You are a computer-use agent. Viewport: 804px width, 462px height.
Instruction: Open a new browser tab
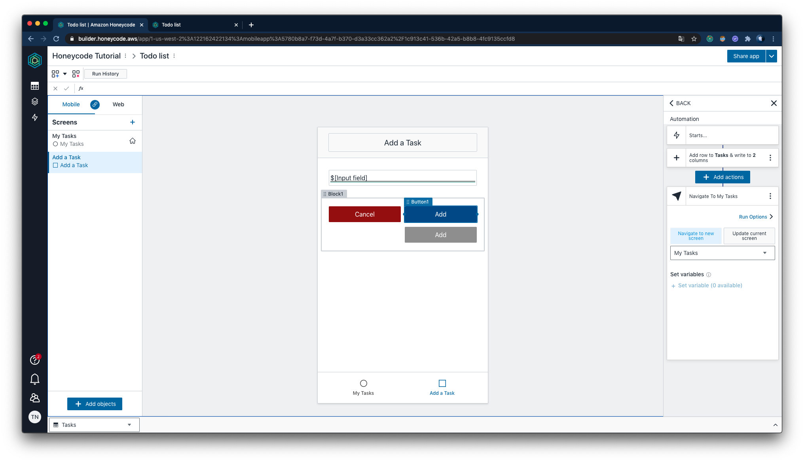click(x=251, y=25)
